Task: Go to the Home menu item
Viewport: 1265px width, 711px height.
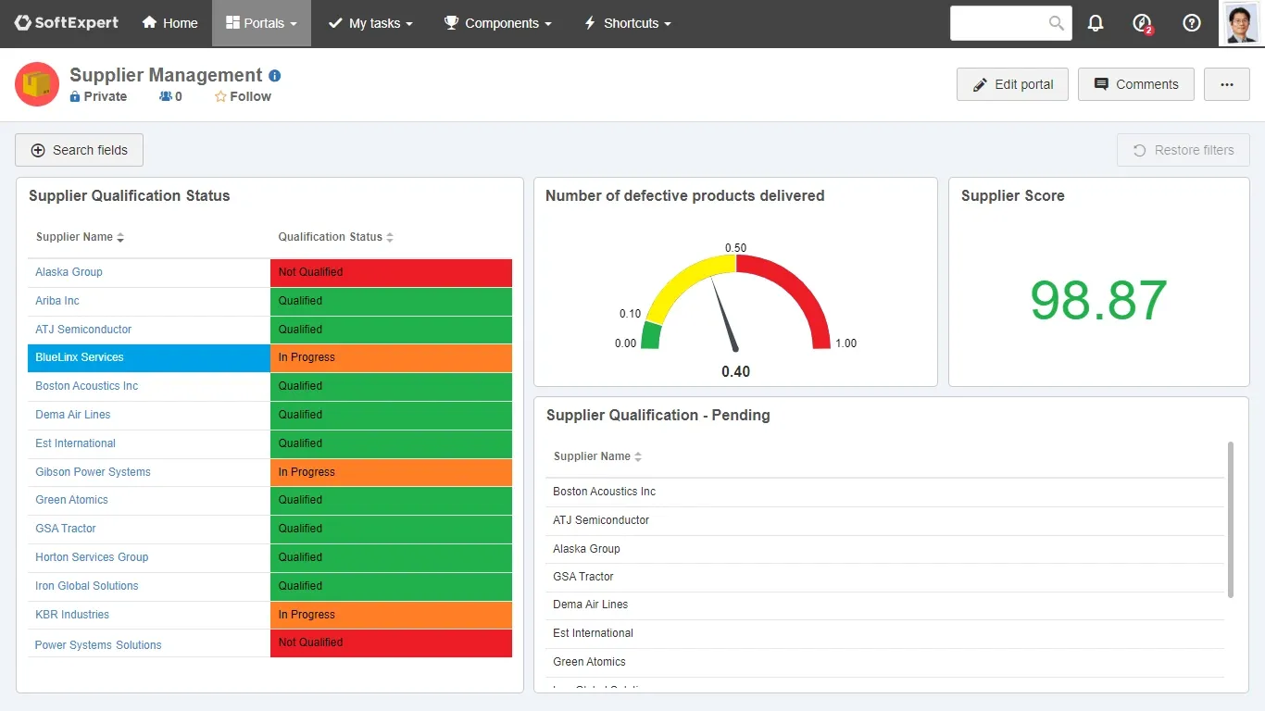Action: click(169, 23)
